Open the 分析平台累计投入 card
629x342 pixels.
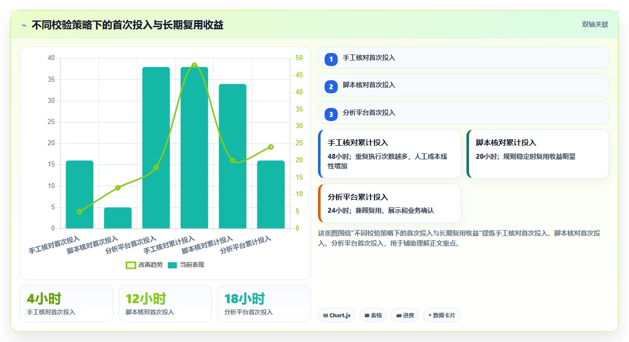(x=390, y=203)
